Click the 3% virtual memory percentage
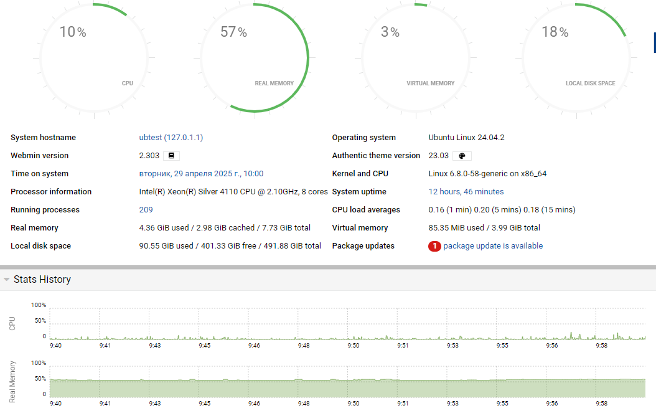656x408 pixels. [x=390, y=32]
